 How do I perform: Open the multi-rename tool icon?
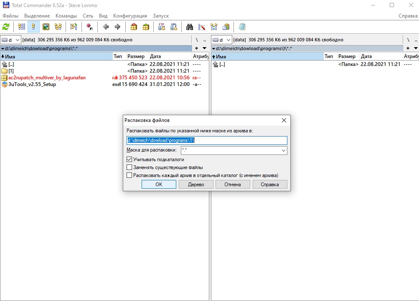pos(202,27)
